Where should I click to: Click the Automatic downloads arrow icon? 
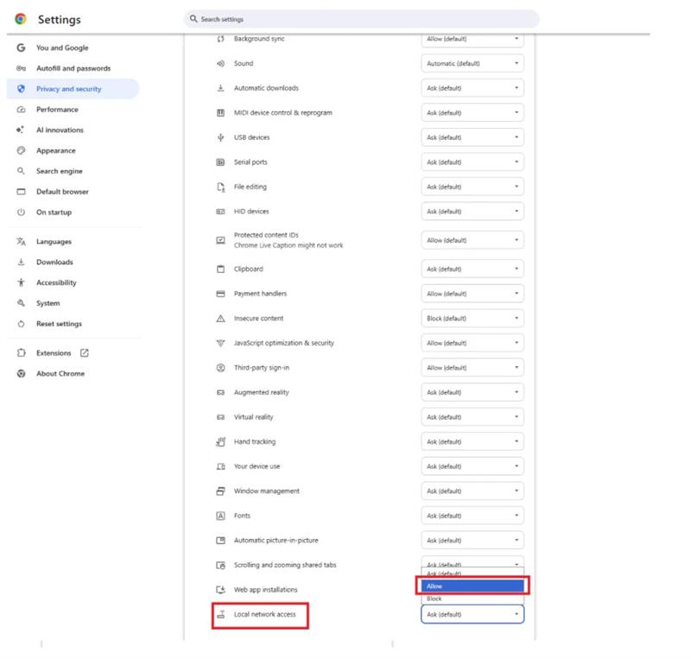tap(220, 88)
